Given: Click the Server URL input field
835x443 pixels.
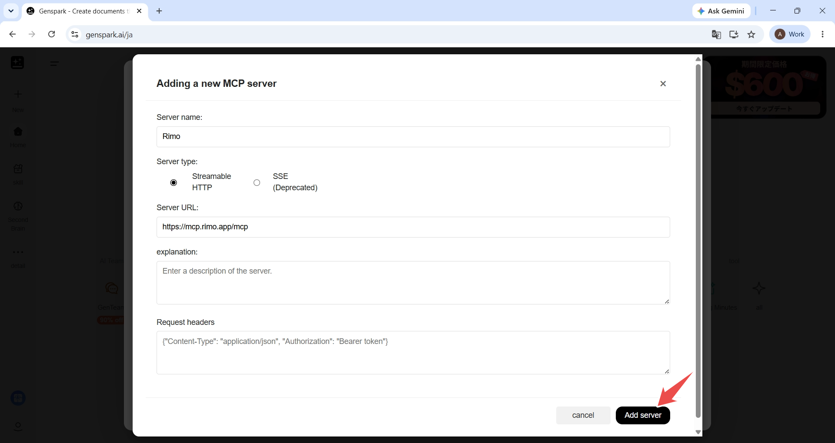Looking at the screenshot, I should click(x=413, y=227).
